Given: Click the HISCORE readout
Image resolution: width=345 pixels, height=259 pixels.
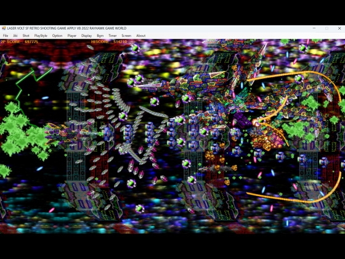Looking at the screenshot, I should (109, 42).
